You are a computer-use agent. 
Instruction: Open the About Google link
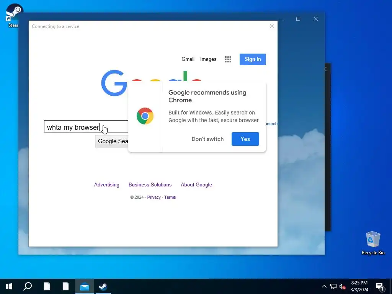click(x=196, y=185)
